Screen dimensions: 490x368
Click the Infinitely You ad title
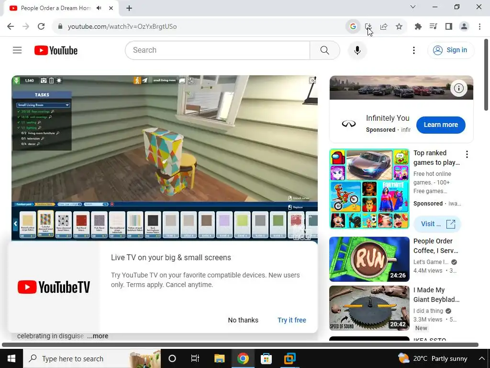click(388, 118)
